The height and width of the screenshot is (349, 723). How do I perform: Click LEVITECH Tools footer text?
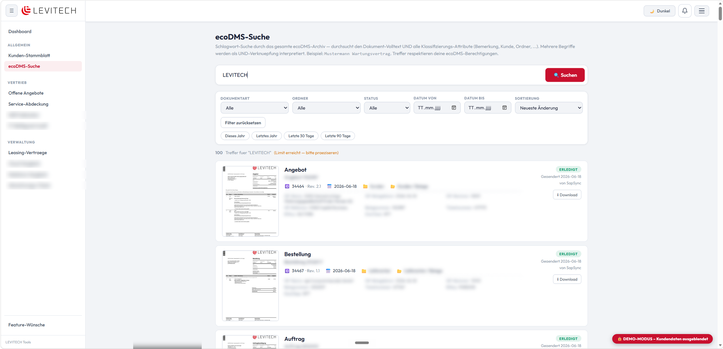click(18, 342)
